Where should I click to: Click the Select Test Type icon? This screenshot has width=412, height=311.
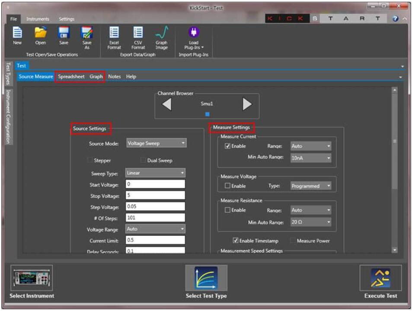click(206, 278)
